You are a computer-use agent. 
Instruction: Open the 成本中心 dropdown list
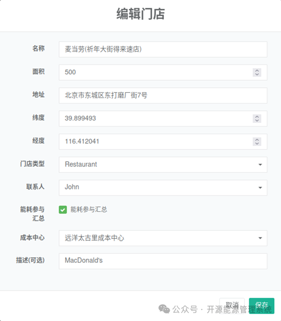point(163,238)
